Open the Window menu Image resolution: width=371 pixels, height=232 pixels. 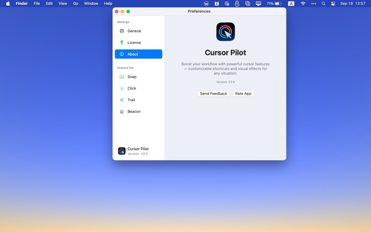[91, 4]
